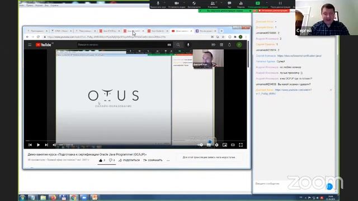Open the YouTube account avatar
This screenshot has width=358, height=201.
tap(239, 45)
